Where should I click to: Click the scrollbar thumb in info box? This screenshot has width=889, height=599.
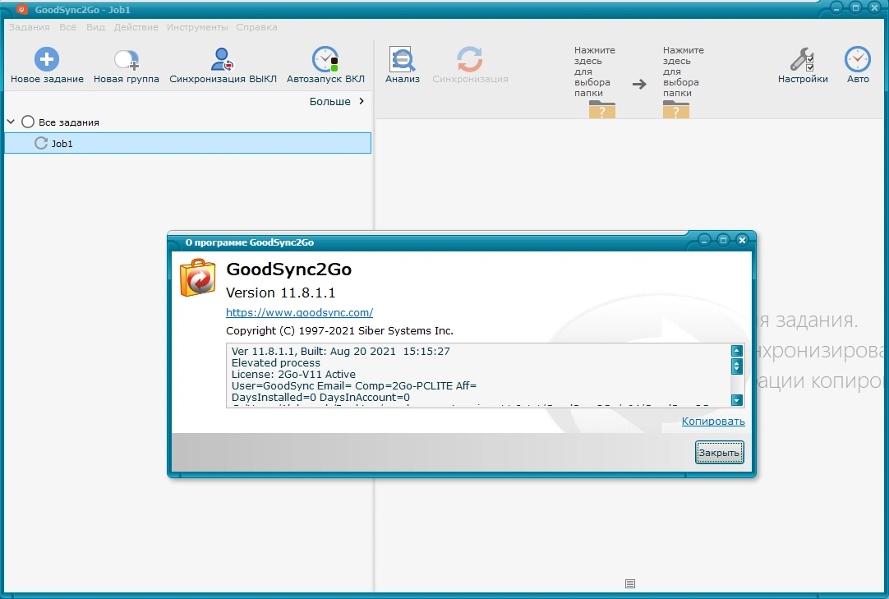pyautogui.click(x=736, y=366)
